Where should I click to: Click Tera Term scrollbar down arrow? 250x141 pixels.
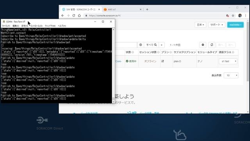(x=113, y=102)
